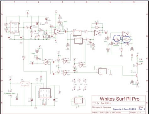Click the Gain potentiometer symbol
Viewport: 149px width, 114px height.
coord(108,38)
